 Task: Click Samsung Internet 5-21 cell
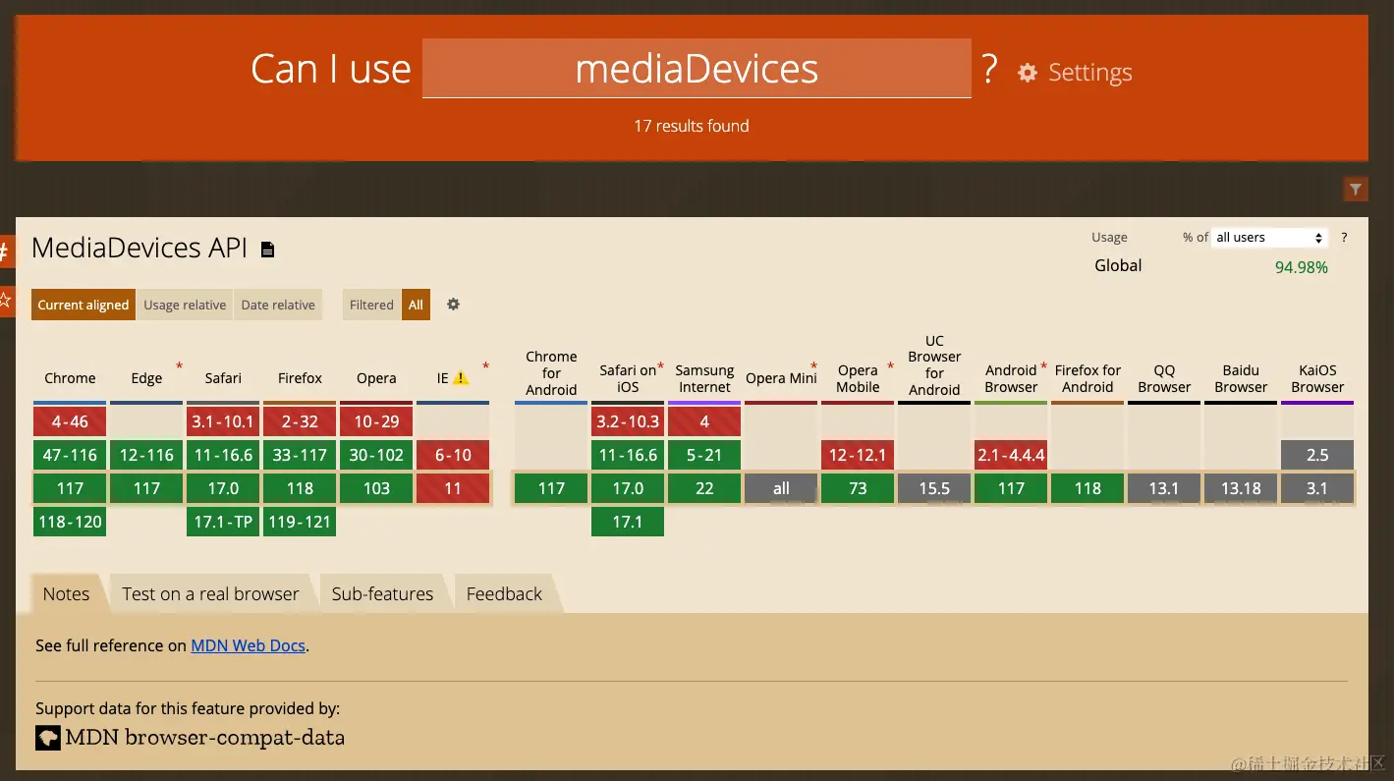point(704,455)
